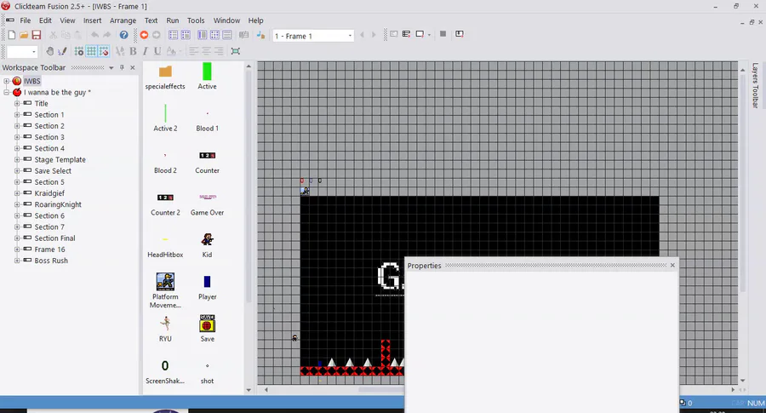The width and height of the screenshot is (766, 413).
Task: Create a new application with New icon
Action: 12,35
